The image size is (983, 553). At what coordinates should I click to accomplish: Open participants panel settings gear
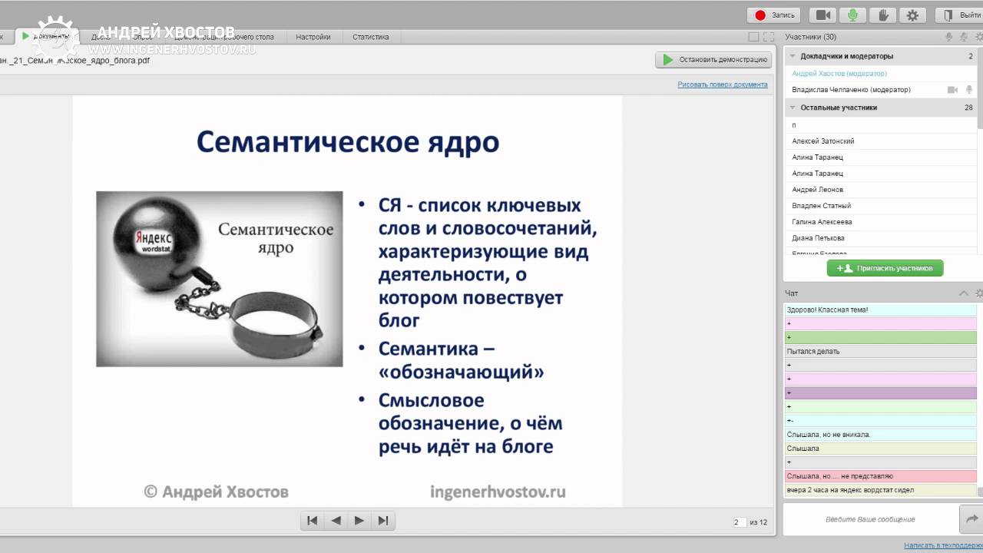click(x=978, y=37)
